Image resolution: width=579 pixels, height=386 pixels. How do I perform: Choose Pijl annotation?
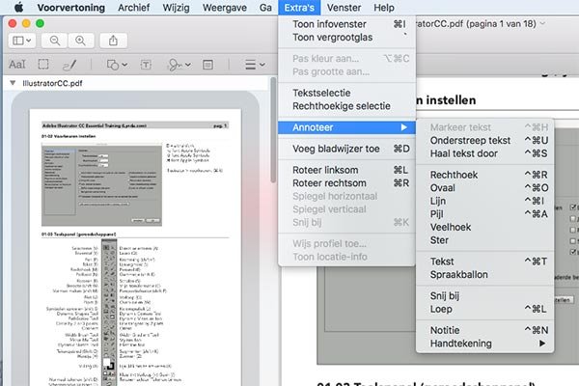[x=484, y=214]
